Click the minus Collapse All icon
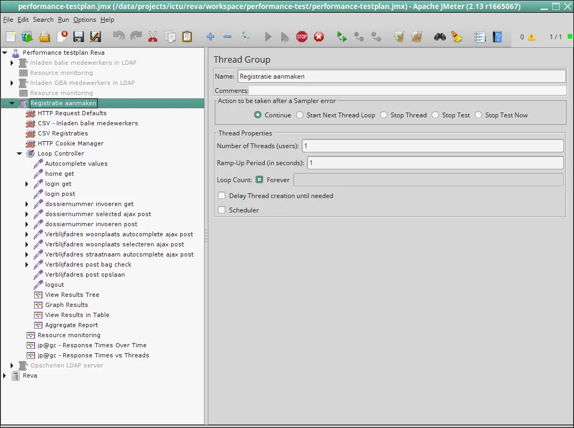The height and width of the screenshot is (428, 574). 227,37
